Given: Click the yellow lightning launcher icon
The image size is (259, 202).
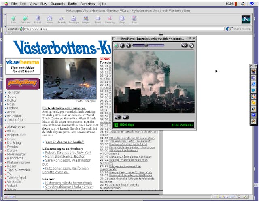Looking at the screenshot, I should [253, 103].
